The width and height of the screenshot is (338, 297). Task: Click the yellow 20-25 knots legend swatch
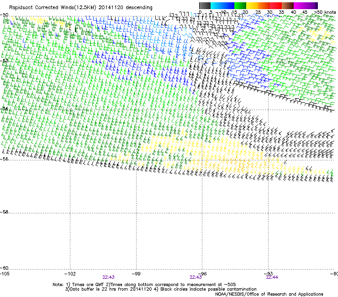click(x=252, y=5)
